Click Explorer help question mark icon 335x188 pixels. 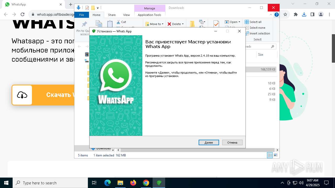click(x=276, y=15)
